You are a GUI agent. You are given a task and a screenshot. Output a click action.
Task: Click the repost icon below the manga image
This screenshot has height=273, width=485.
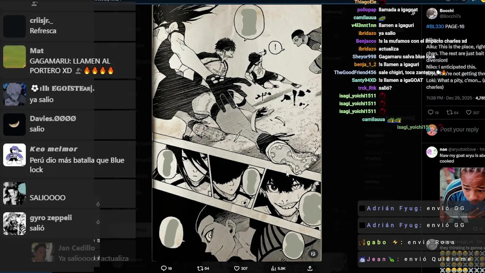(x=200, y=268)
